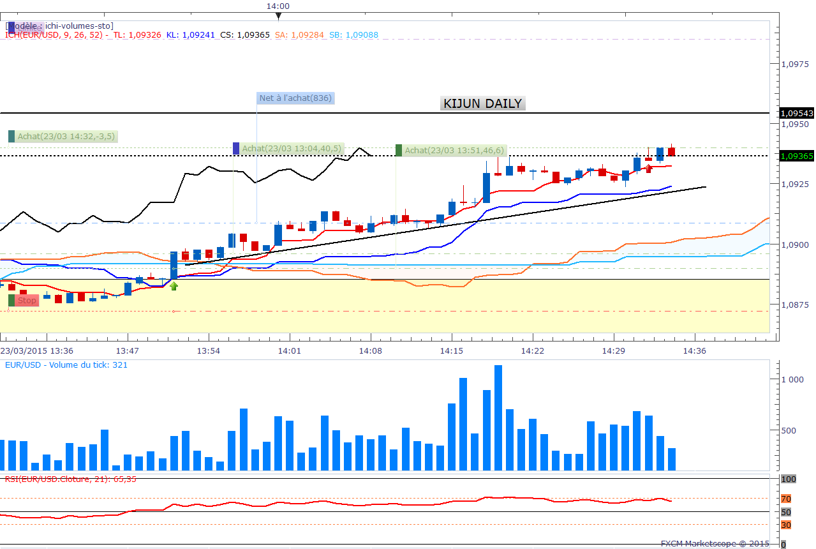Click the green 1,09365 current price tag
The image size is (816, 549).
pyautogui.click(x=796, y=155)
